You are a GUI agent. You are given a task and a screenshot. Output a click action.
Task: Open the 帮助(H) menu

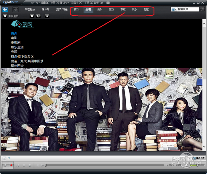pyautogui.click(x=98, y=3)
